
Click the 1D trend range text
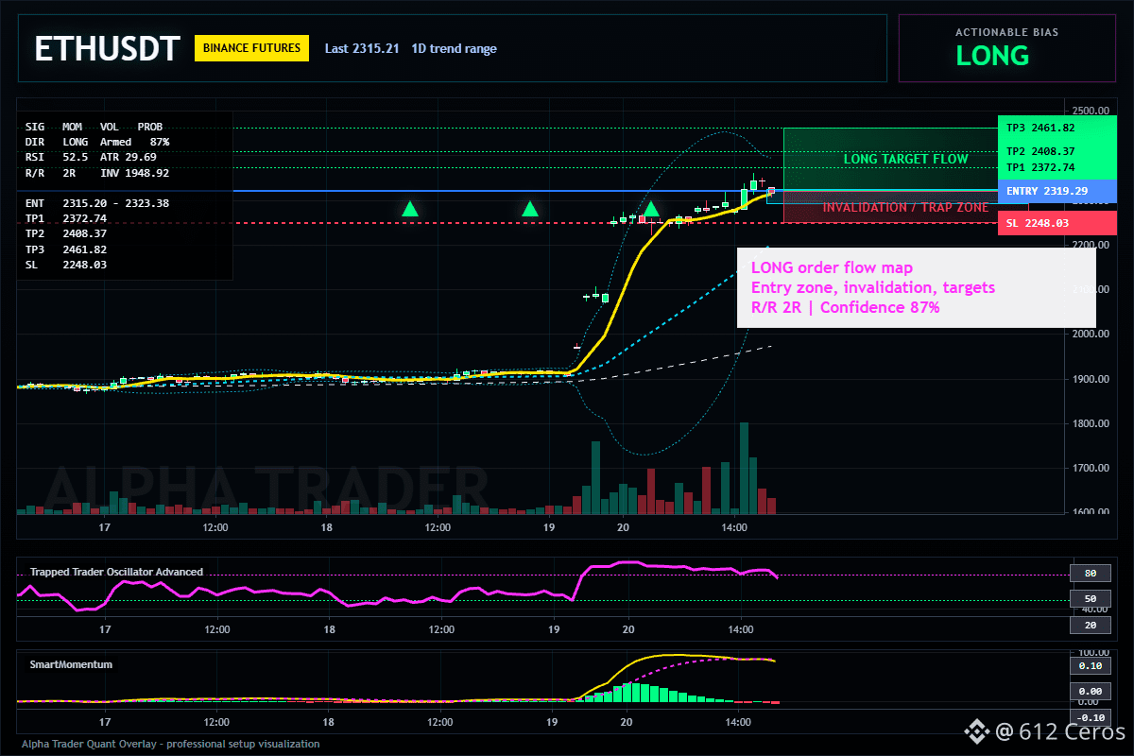pyautogui.click(x=454, y=48)
